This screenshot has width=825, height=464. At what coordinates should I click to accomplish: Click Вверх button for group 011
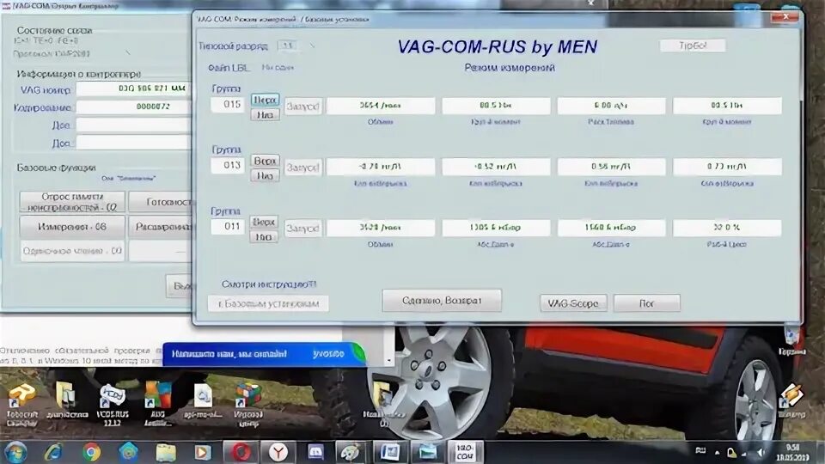tap(264, 222)
